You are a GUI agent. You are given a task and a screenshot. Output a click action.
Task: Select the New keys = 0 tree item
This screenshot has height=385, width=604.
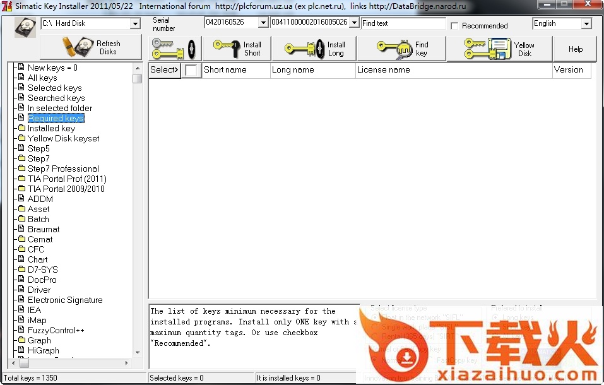pyautogui.click(x=52, y=68)
